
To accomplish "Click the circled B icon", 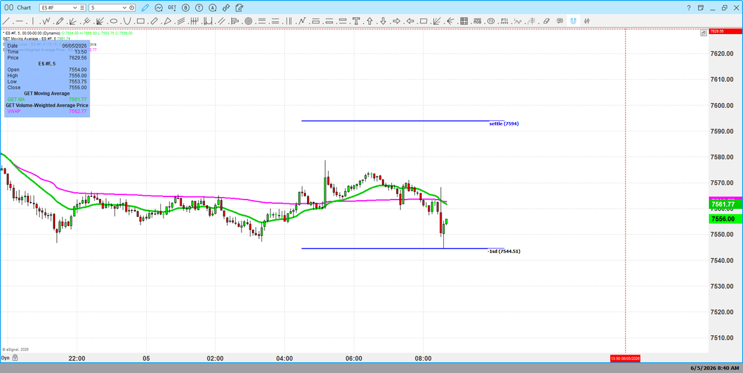I will click(185, 7).
